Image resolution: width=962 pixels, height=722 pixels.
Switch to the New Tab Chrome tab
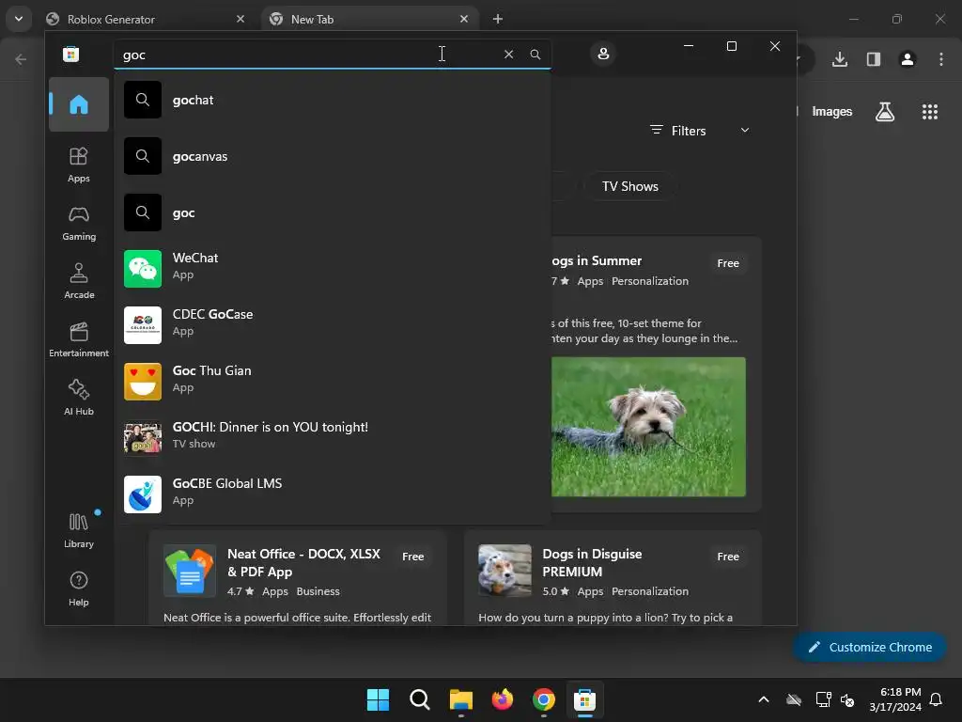point(369,19)
